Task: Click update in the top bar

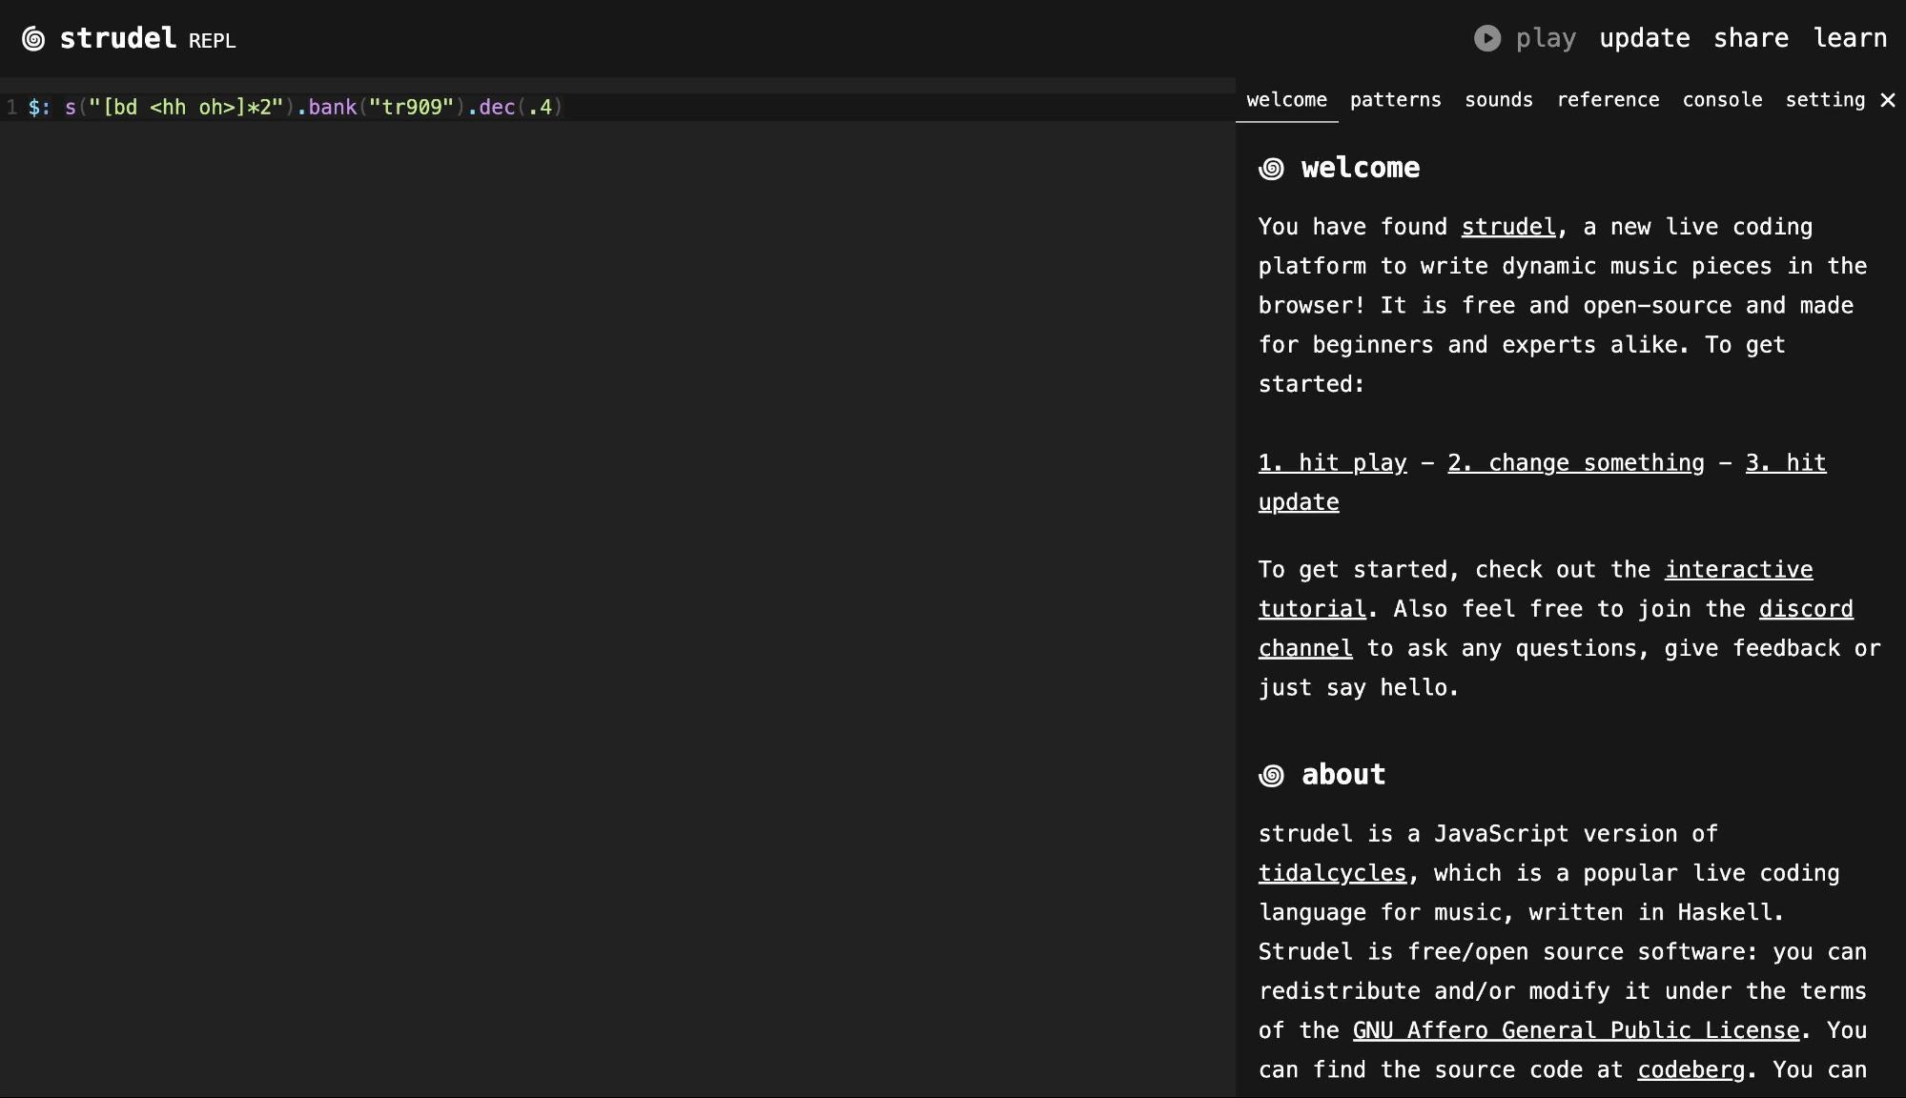Action: (1644, 38)
